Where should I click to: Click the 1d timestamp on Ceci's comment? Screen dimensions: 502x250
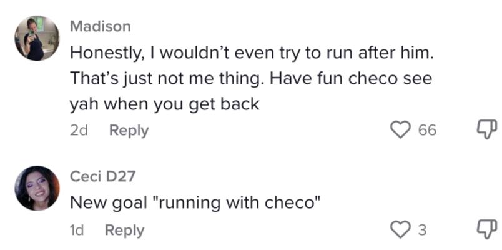[77, 230]
